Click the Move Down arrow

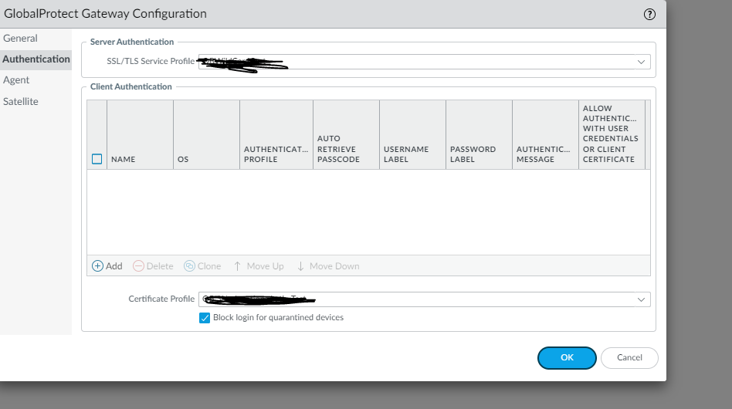[300, 265]
